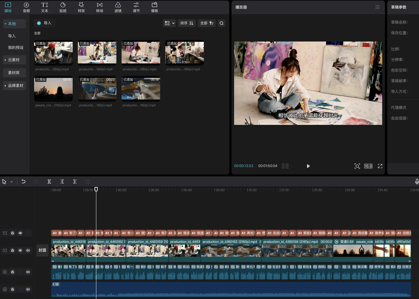The image size is (419, 299).
Task: Select the 幻宙 music clip on timeline
Action: [x=231, y=289]
